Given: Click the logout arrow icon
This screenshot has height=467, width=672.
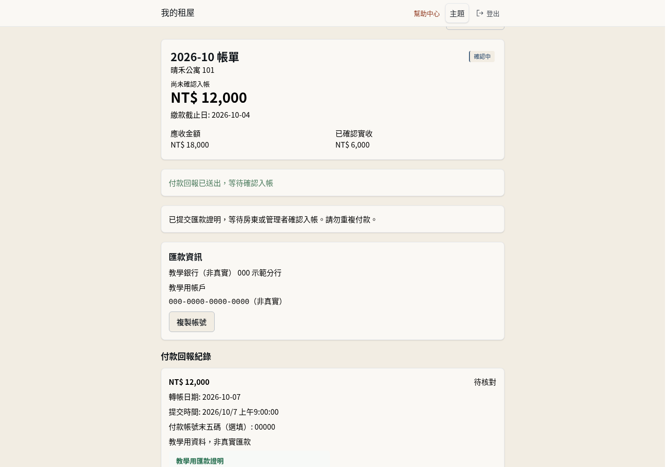Looking at the screenshot, I should [x=480, y=13].
